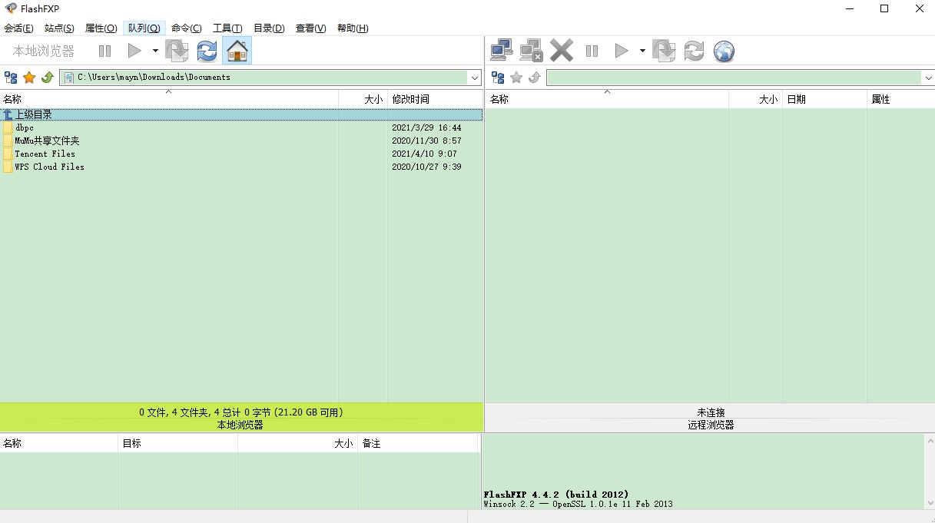This screenshot has height=523, width=935.
Task: Click the remote pane pause icon
Action: pyautogui.click(x=592, y=51)
